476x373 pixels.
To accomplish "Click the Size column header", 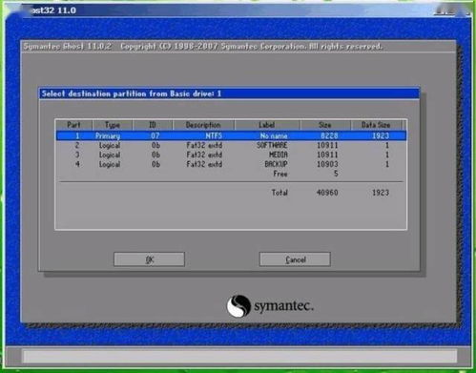I will tap(325, 125).
